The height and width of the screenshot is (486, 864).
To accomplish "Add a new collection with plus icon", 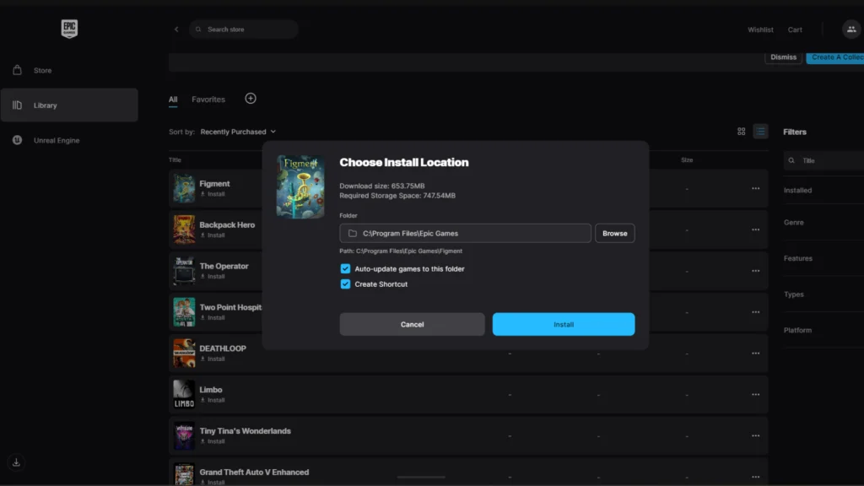I will (251, 99).
